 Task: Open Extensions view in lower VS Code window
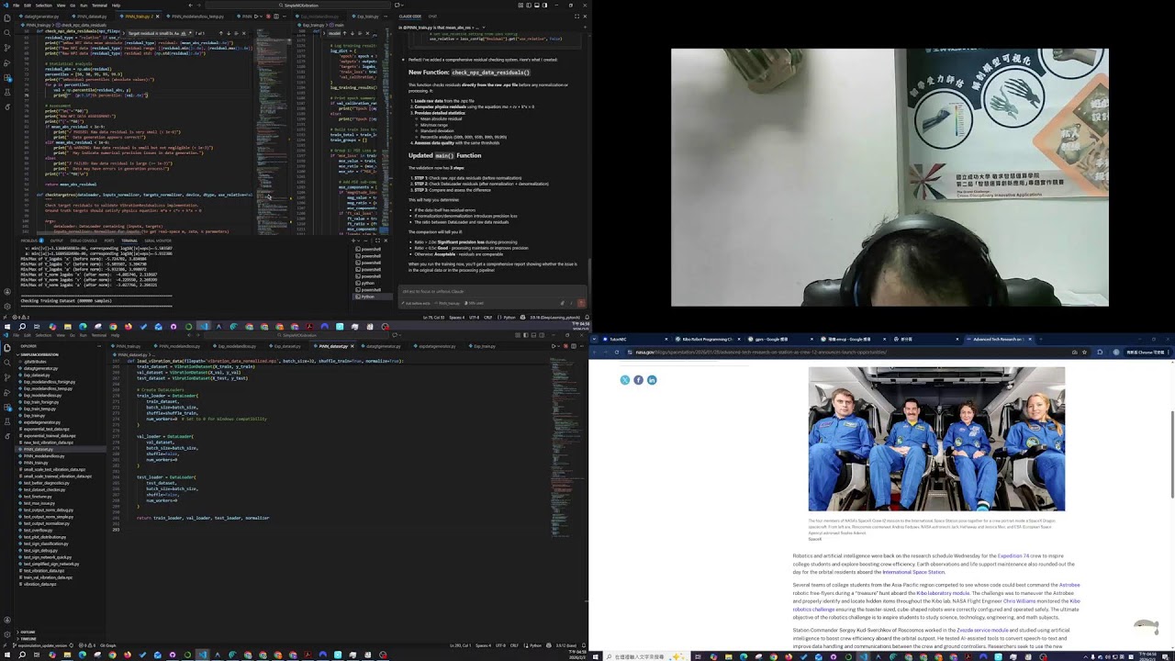pos(7,408)
